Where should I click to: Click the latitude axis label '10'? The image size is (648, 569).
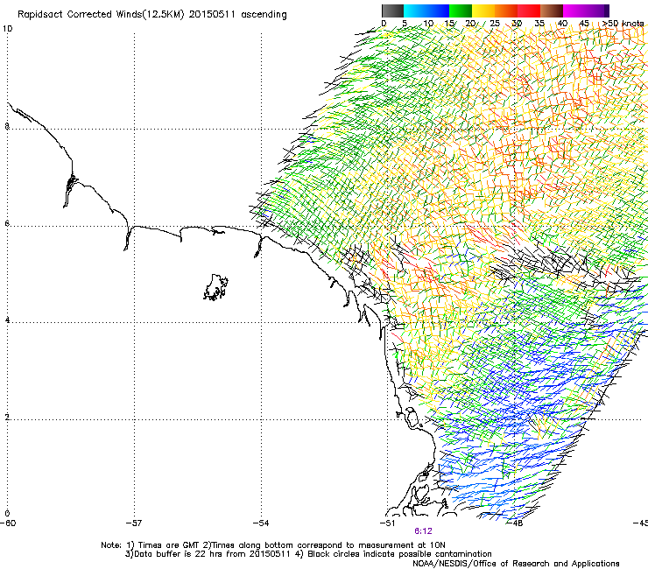7,29
